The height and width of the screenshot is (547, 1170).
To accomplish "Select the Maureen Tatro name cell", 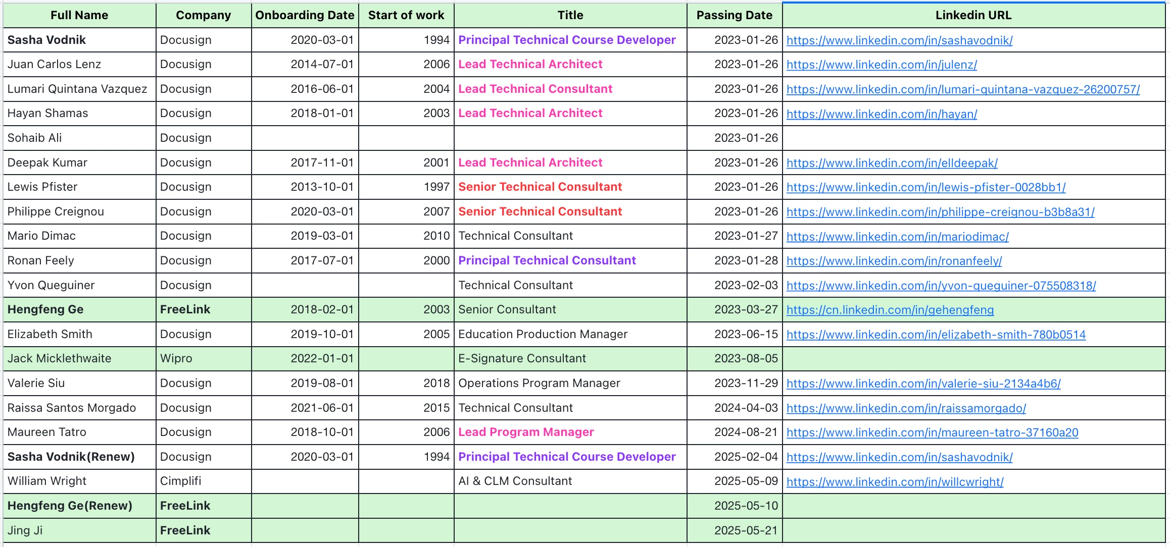I will [79, 432].
